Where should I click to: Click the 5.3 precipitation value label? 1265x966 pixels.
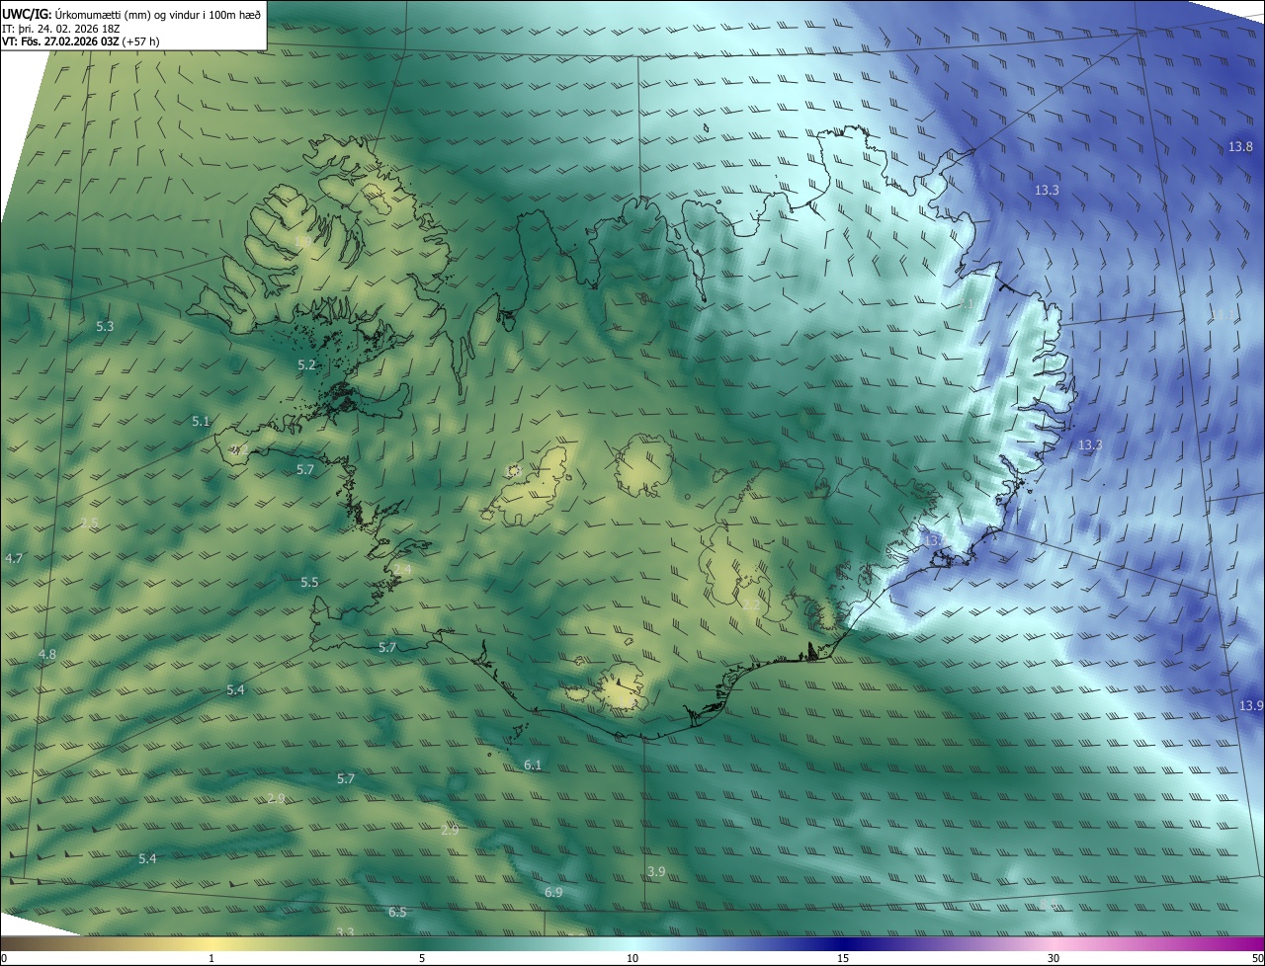tap(105, 326)
